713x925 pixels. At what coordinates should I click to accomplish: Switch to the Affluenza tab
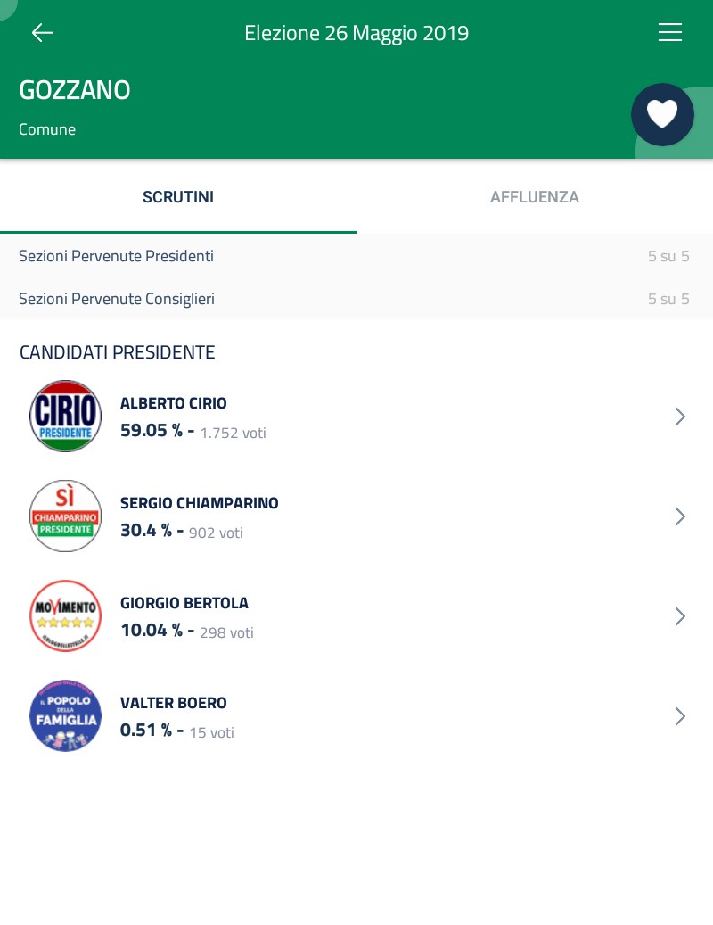tap(534, 197)
